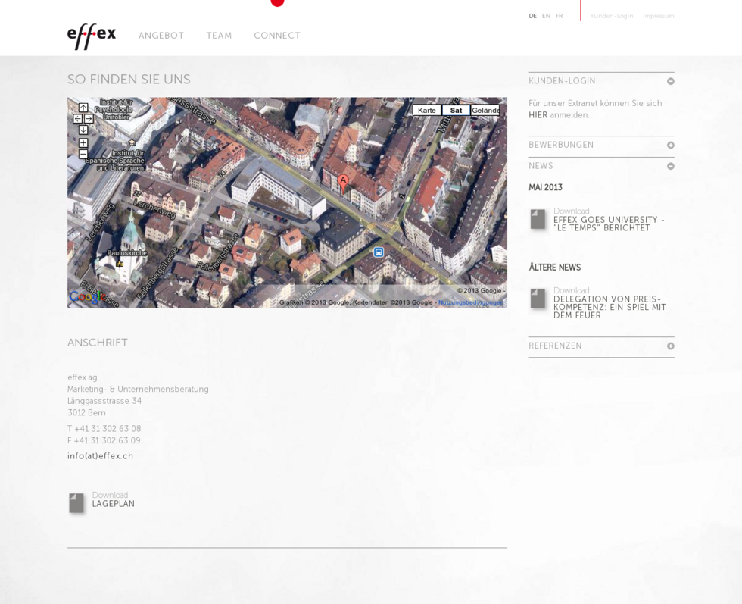Open Effex Goes University news download

click(609, 224)
